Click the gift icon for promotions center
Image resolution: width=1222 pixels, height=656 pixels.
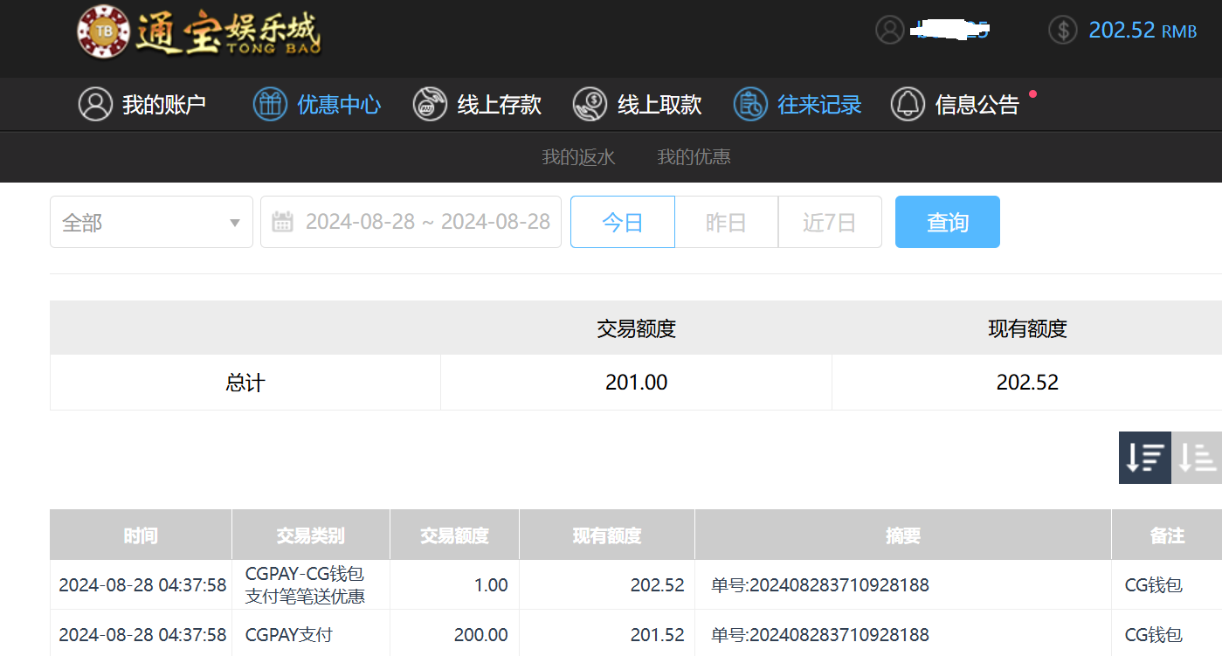pyautogui.click(x=270, y=104)
